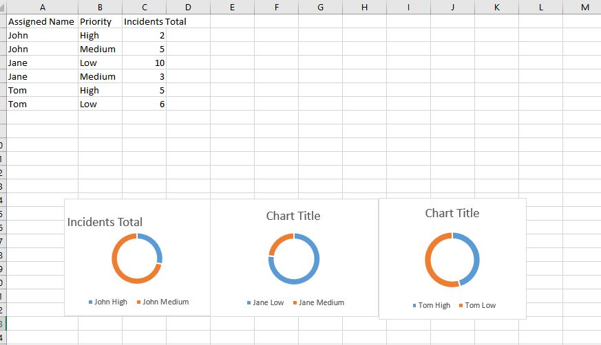Screen dimensions: 601x345
Task: Click 'John Medium' legend entry
Action: tap(162, 302)
